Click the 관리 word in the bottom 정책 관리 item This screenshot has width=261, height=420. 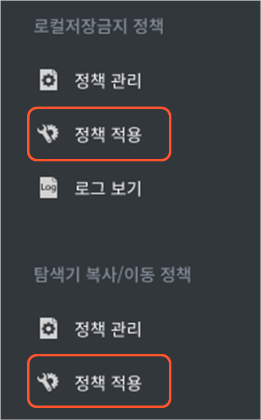point(126,329)
